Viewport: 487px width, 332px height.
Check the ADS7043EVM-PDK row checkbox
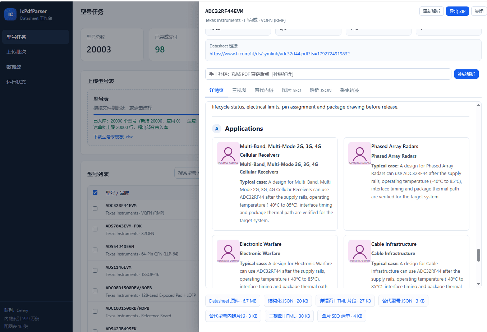tap(95, 229)
